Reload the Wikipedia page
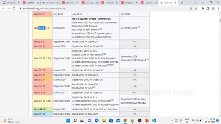This screenshot has width=221, height=124. tap(14, 8)
